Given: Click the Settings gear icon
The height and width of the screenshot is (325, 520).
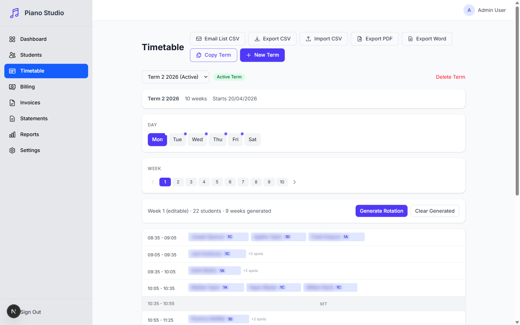Looking at the screenshot, I should tap(12, 150).
